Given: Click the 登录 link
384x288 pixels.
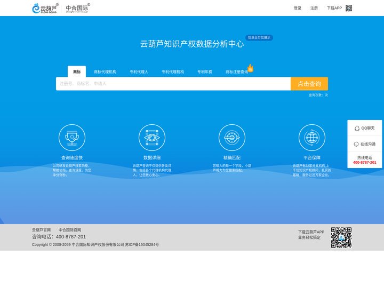Looking at the screenshot, I should (298, 9).
